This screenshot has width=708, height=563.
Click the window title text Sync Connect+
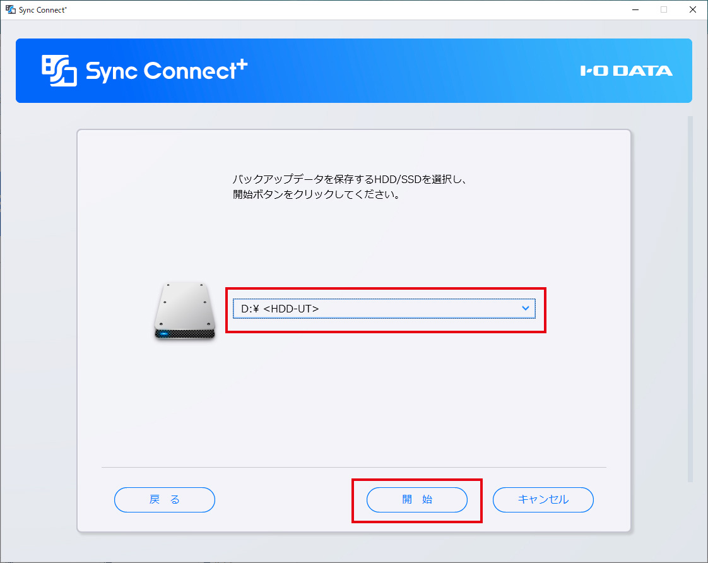(x=43, y=10)
